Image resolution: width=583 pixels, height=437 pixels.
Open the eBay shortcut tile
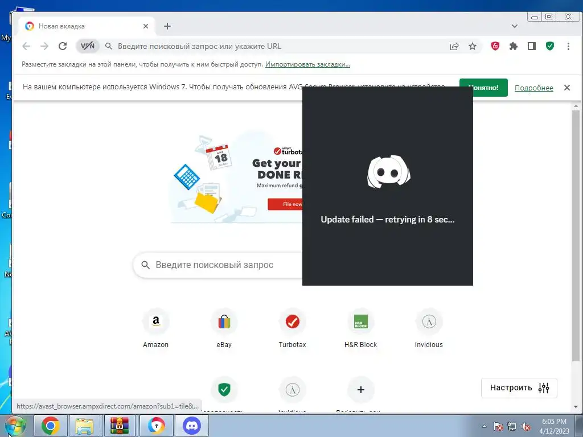click(224, 328)
